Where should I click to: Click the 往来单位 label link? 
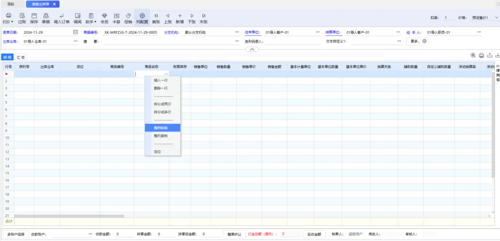[253, 32]
